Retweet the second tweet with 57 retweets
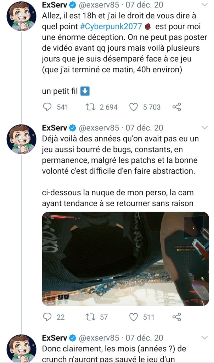214x363 pixels. pyautogui.click(x=90, y=317)
